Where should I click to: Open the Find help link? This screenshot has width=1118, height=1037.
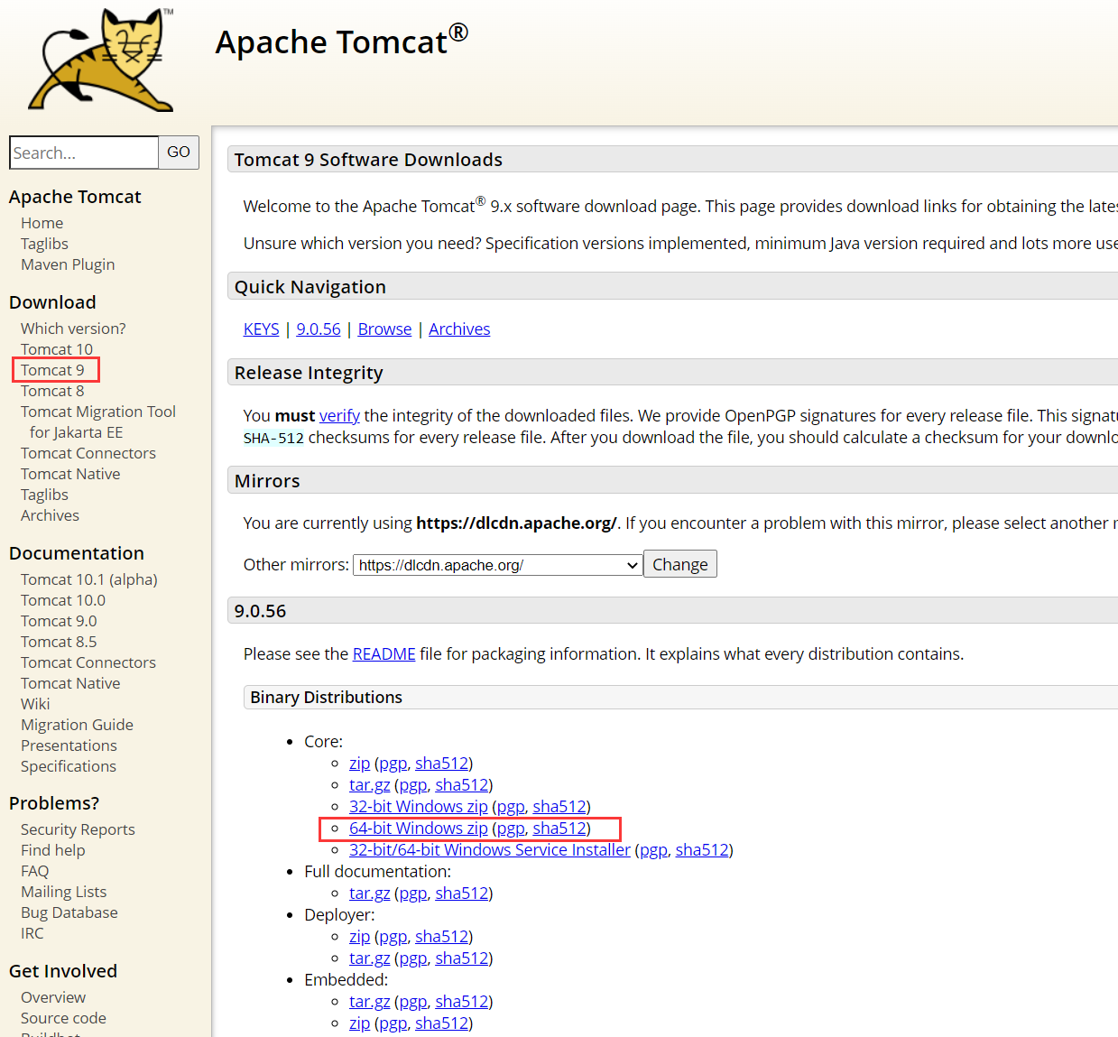click(x=53, y=850)
